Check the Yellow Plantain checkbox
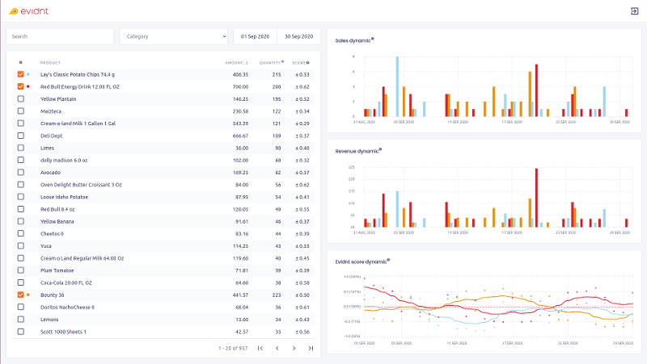Image resolution: width=647 pixels, height=364 pixels. 21,98
